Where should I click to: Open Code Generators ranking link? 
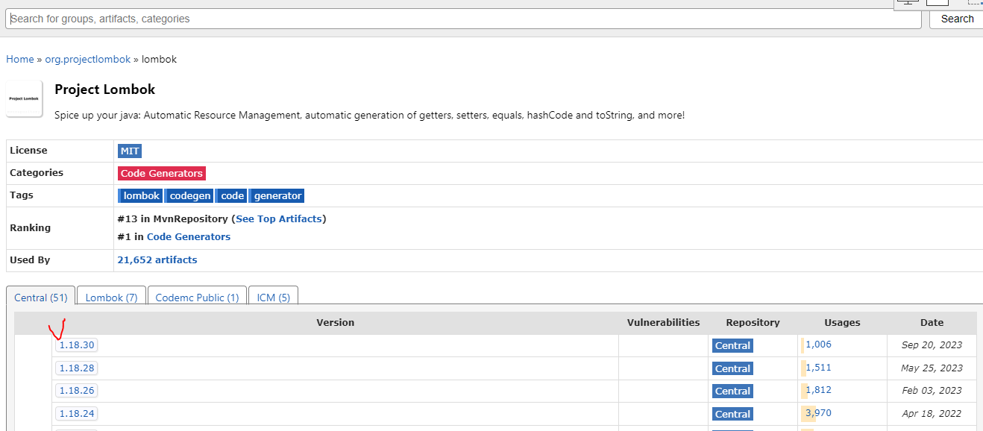click(189, 236)
